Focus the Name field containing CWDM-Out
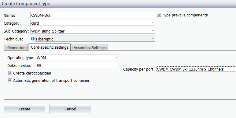Viewport: 236px width, 118px height. click(x=93, y=15)
